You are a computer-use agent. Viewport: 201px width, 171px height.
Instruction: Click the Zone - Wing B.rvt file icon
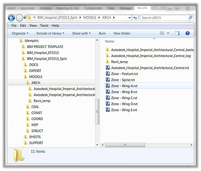(x=108, y=92)
